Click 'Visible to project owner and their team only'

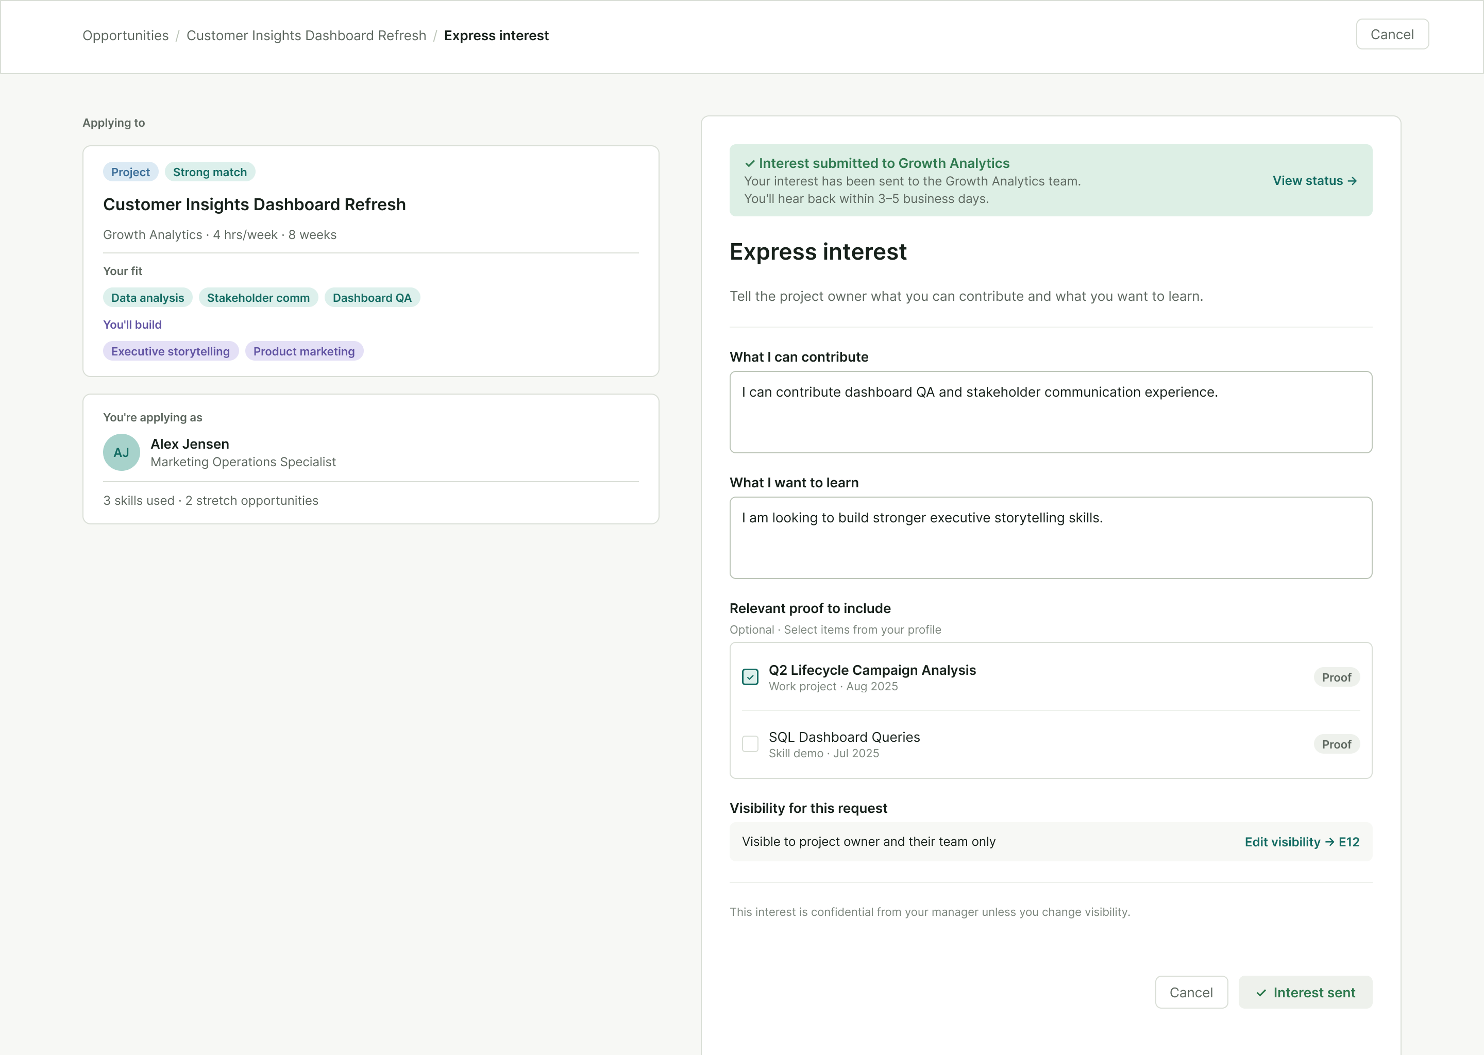coord(869,842)
